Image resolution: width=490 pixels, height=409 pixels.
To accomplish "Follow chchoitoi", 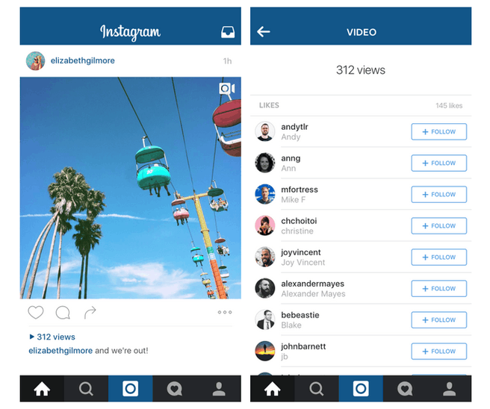I will coord(438,225).
